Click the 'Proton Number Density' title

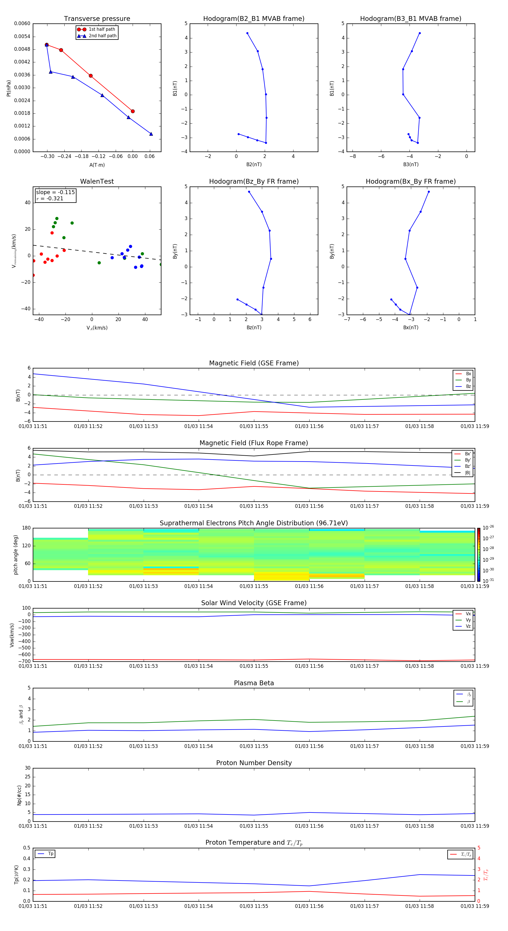click(x=254, y=763)
